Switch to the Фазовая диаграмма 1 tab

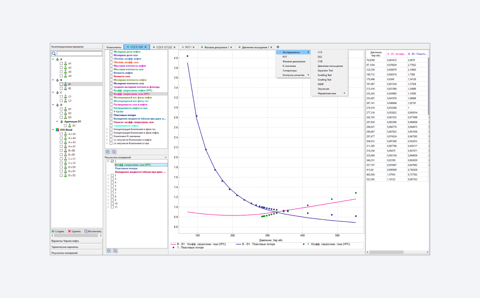point(216,47)
